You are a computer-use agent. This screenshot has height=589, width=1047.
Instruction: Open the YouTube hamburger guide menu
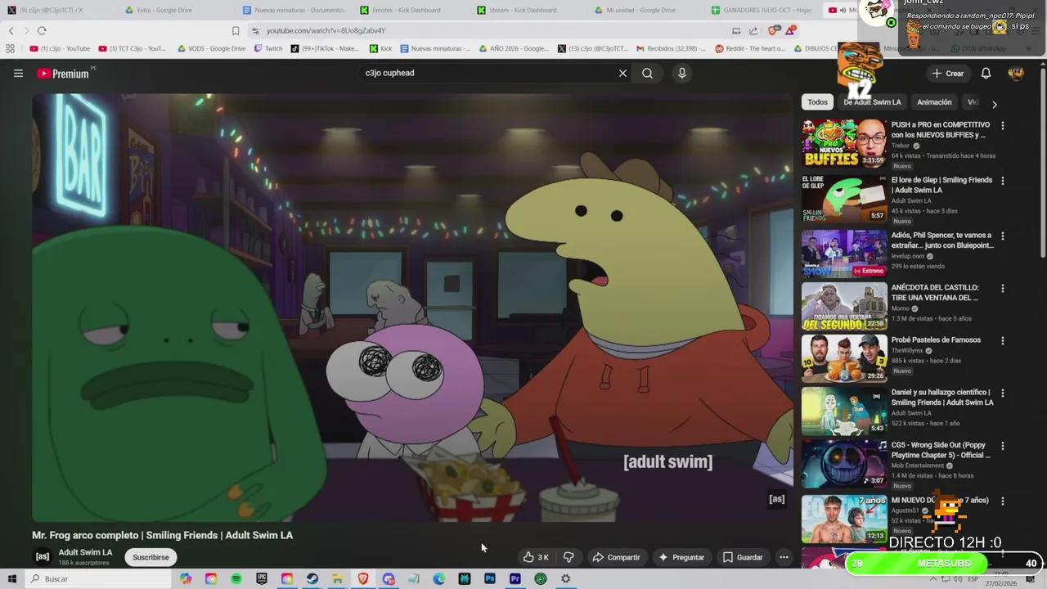click(18, 74)
